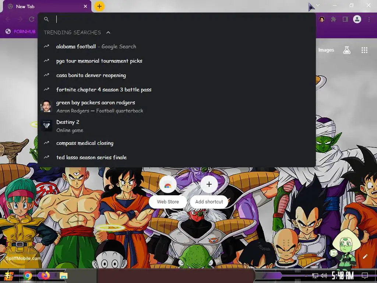Open the avatar extension icon in the toolbar

322,19
